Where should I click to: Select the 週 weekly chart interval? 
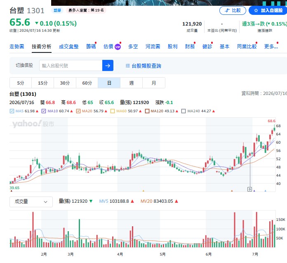(x=131, y=83)
